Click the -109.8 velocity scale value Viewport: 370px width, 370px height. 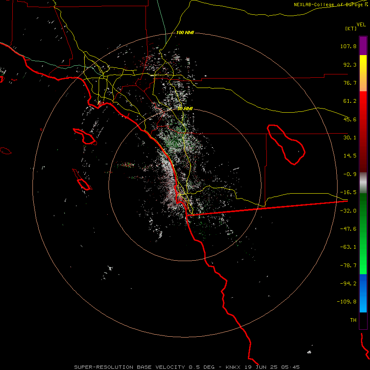point(347,302)
